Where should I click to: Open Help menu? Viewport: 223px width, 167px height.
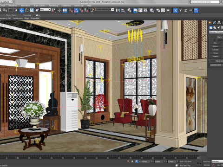coord(89,6)
